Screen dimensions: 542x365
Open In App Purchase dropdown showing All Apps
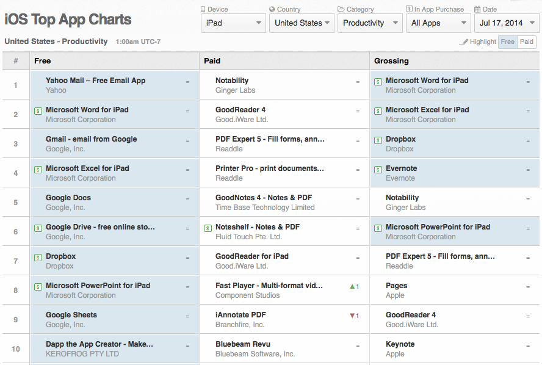click(x=438, y=23)
